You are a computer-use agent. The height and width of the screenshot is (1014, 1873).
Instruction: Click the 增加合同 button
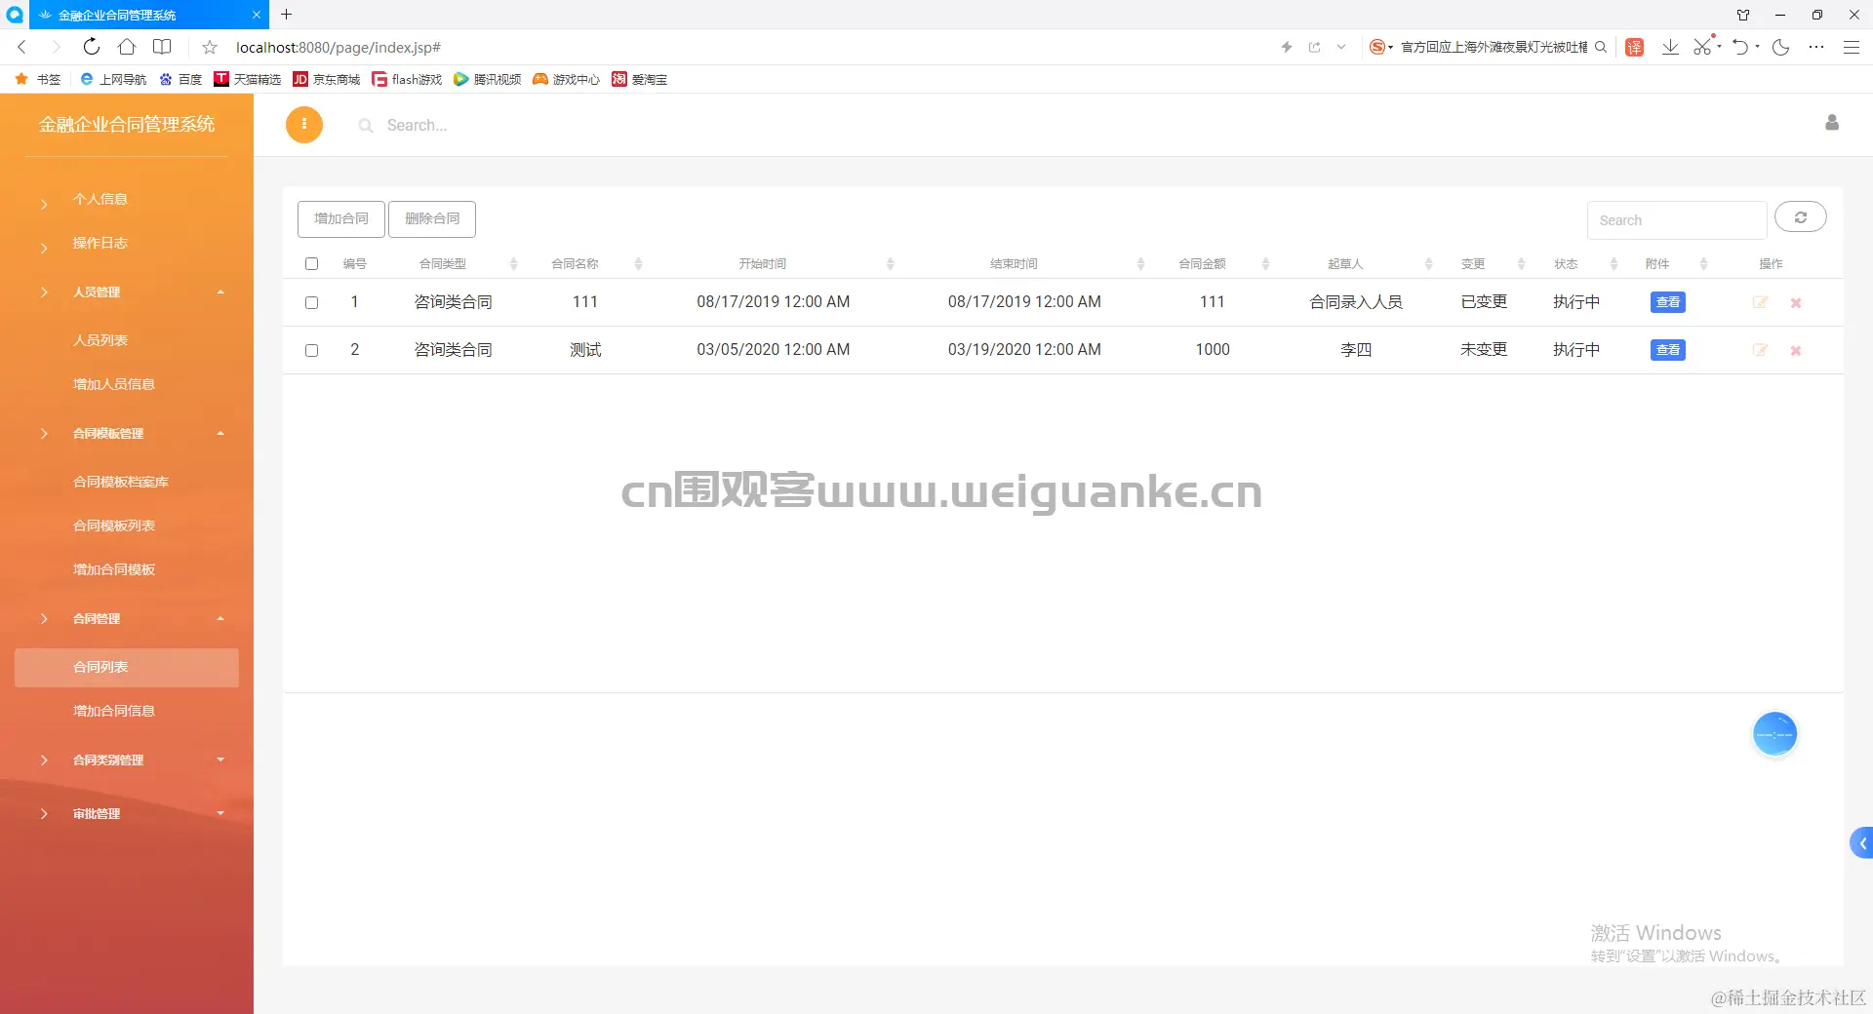(341, 218)
